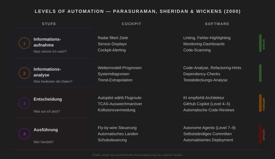The width and height of the screenshot is (275, 159).
Task: Click the Ausführung stage title
Action: click(46, 130)
